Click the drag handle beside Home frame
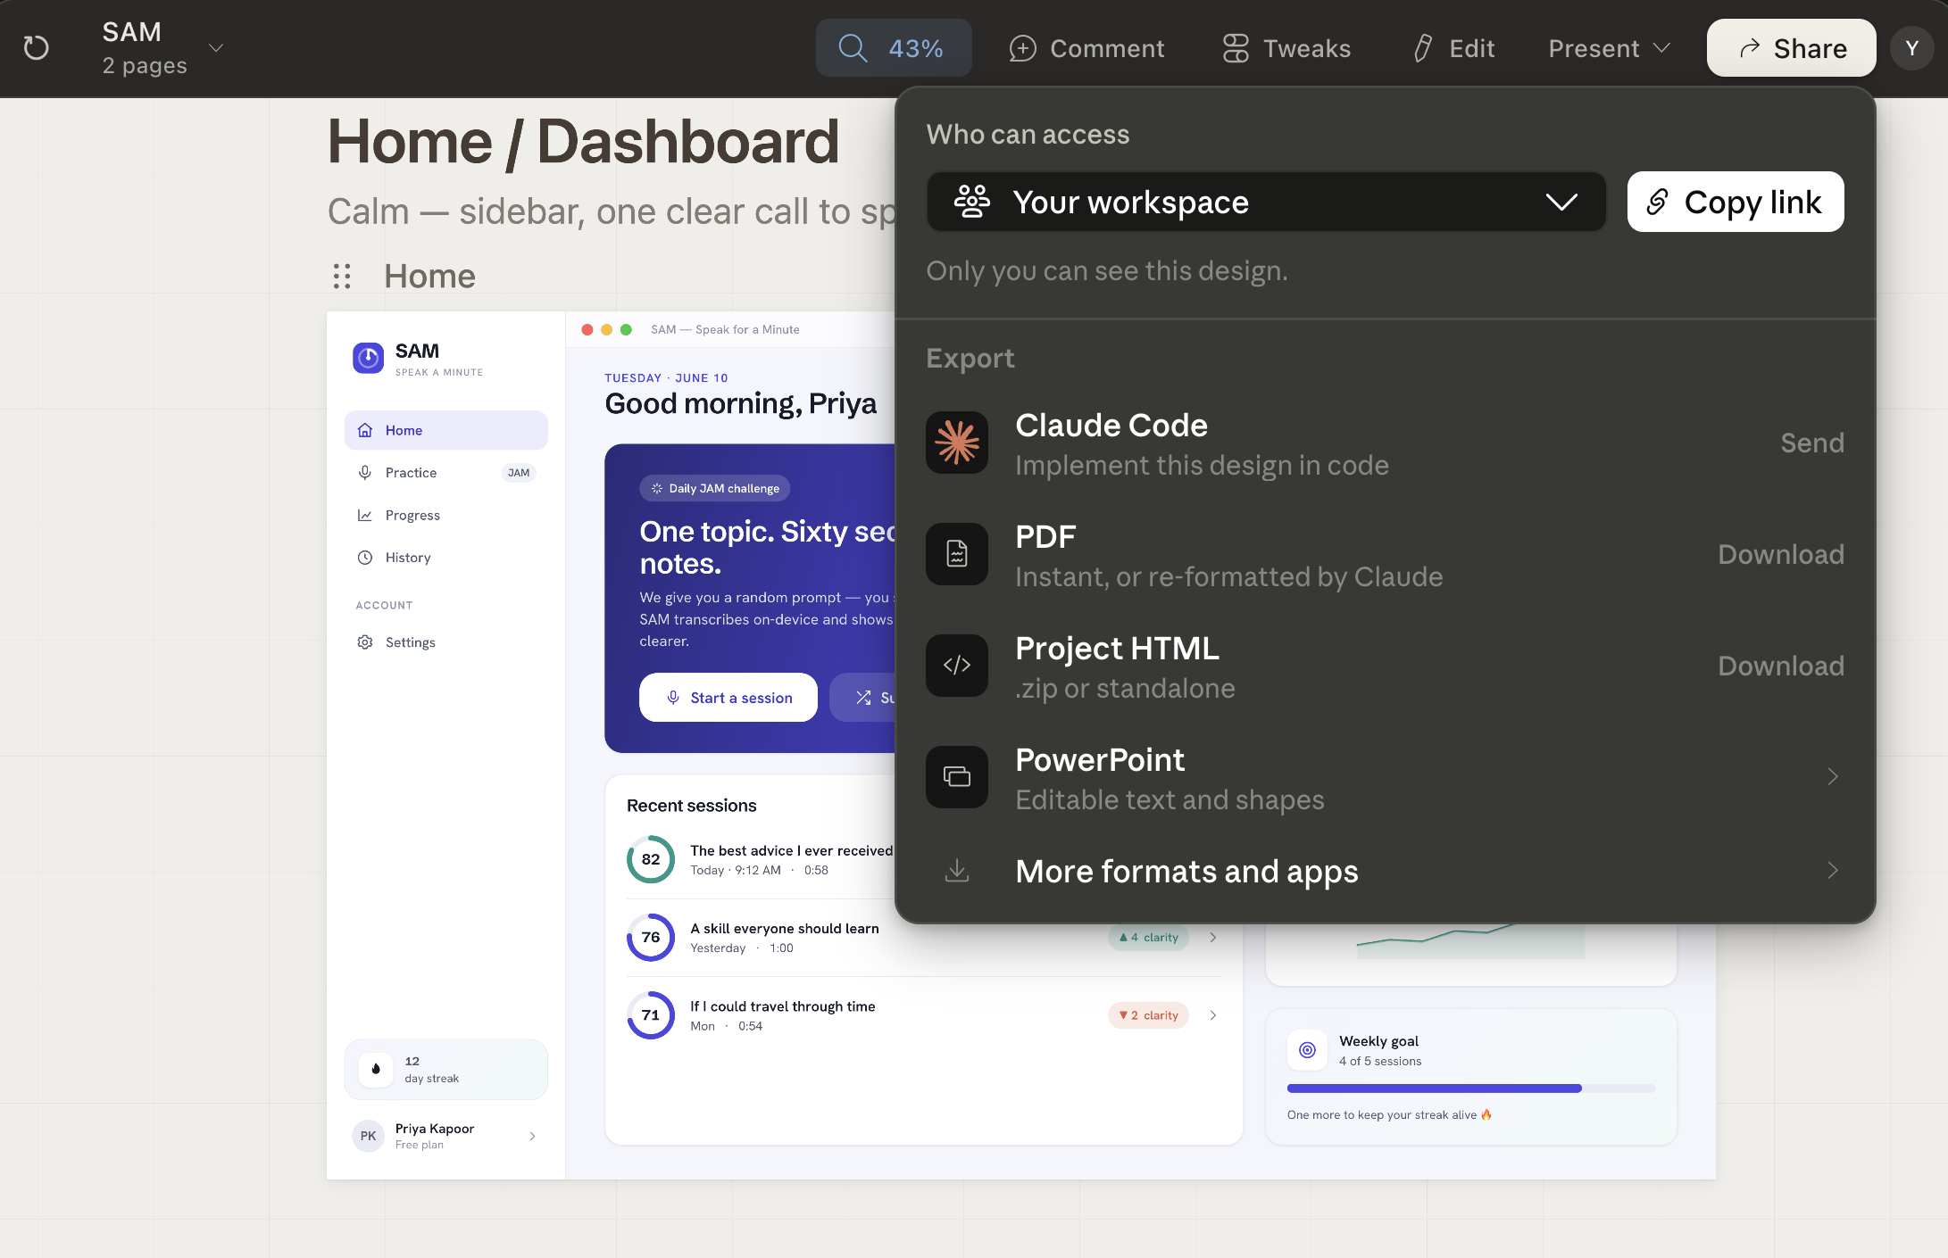The width and height of the screenshot is (1948, 1258). pos(341,277)
